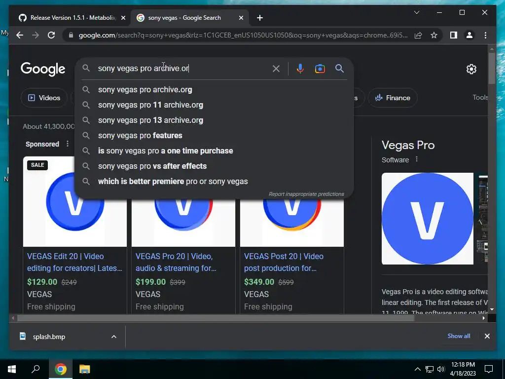
Task: Open Sponsored three-dot info menu
Action: click(67, 144)
